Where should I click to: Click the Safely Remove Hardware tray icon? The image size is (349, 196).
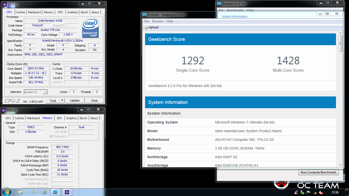[303, 192]
